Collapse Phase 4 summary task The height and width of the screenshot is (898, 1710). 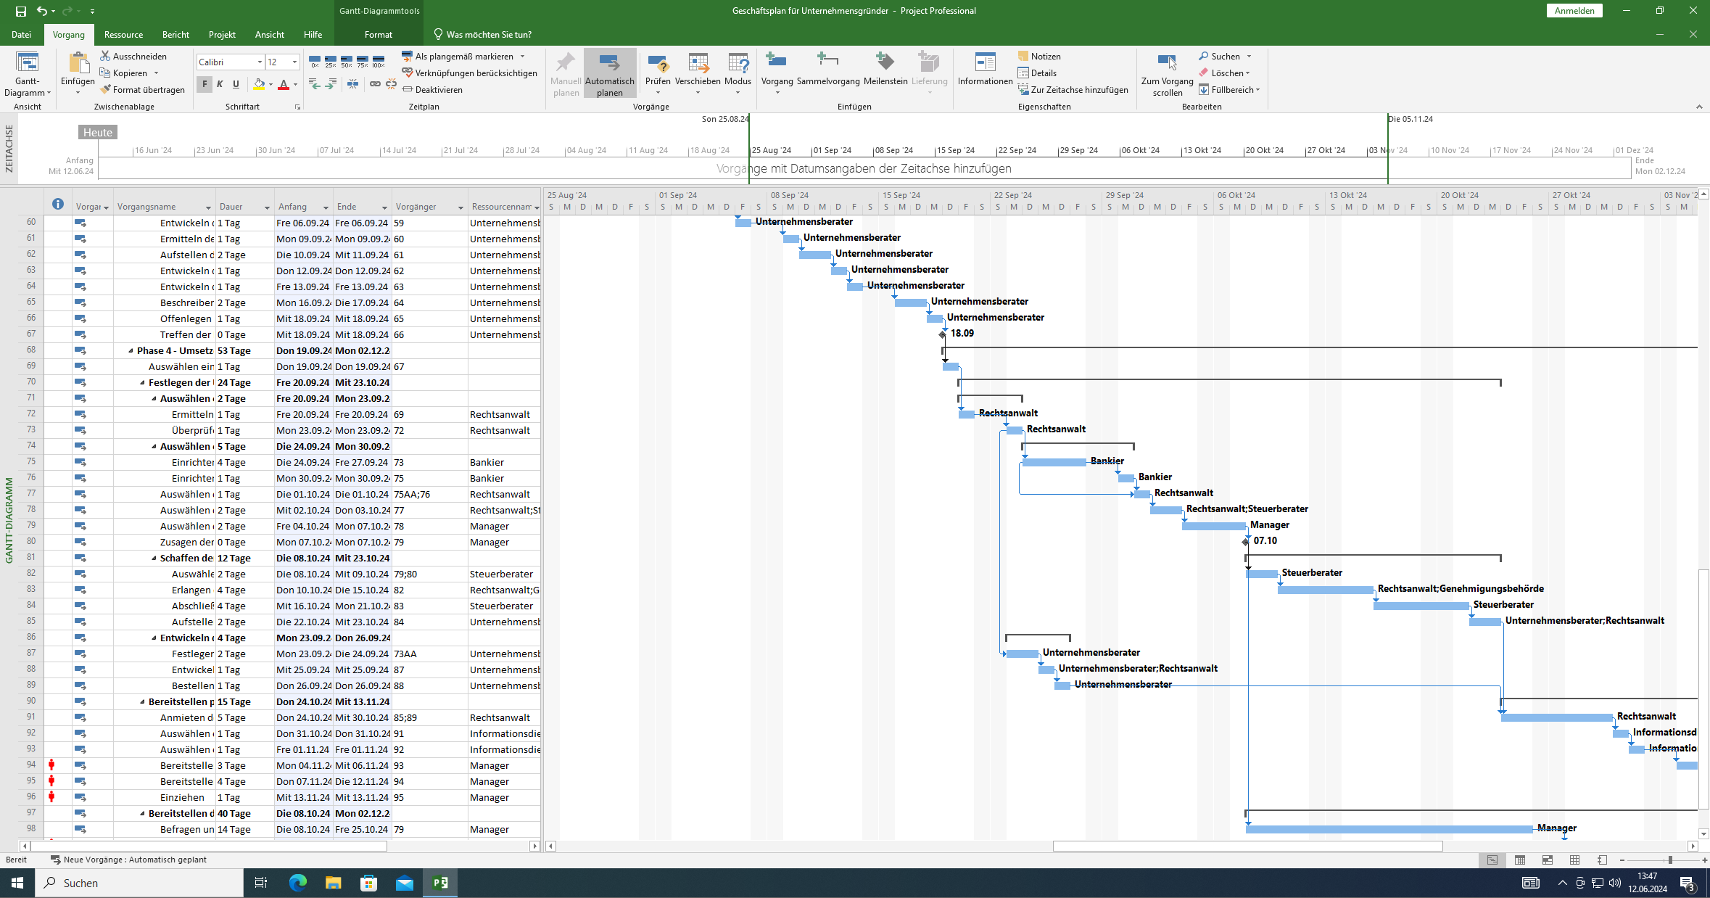pos(131,351)
